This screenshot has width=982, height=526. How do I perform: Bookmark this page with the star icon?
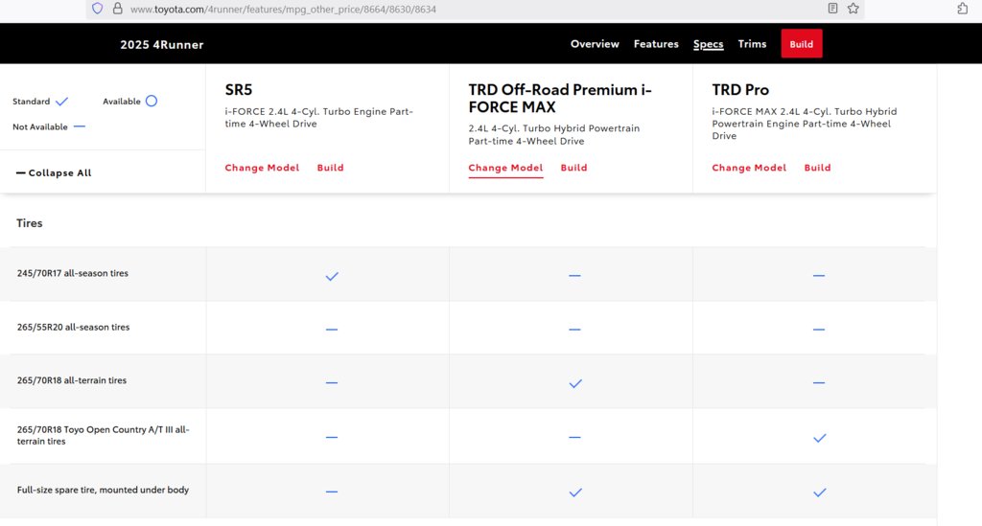coord(853,8)
